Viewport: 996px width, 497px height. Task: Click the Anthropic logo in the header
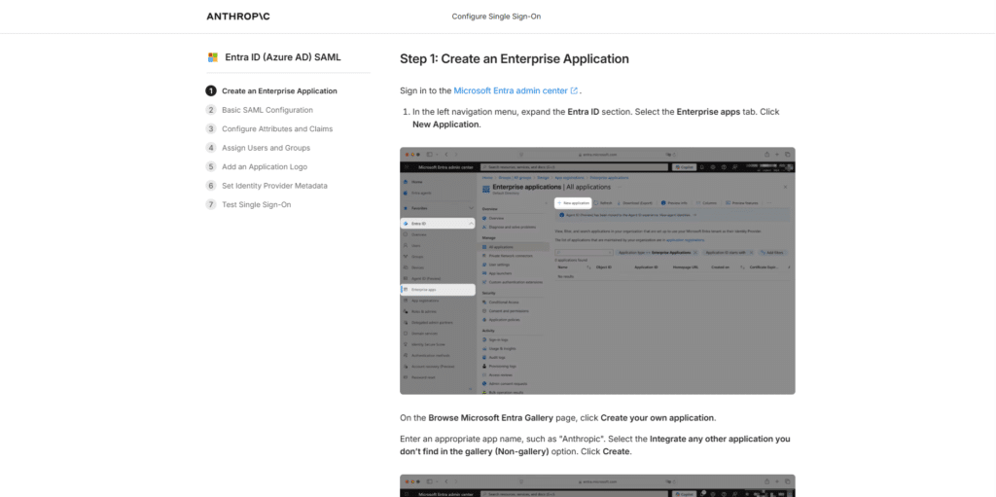tap(238, 17)
